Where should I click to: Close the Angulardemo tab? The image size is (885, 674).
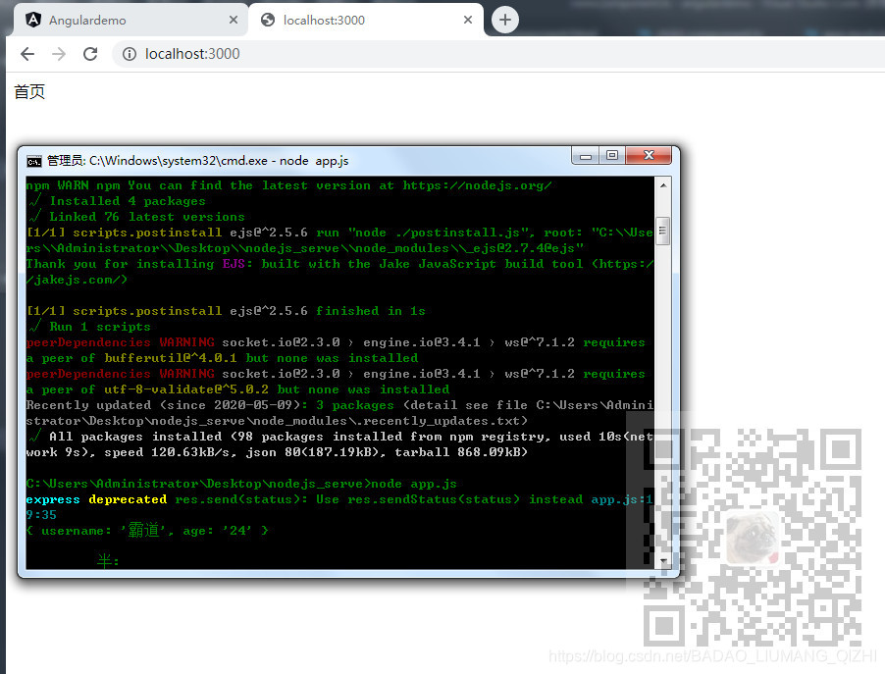point(233,18)
